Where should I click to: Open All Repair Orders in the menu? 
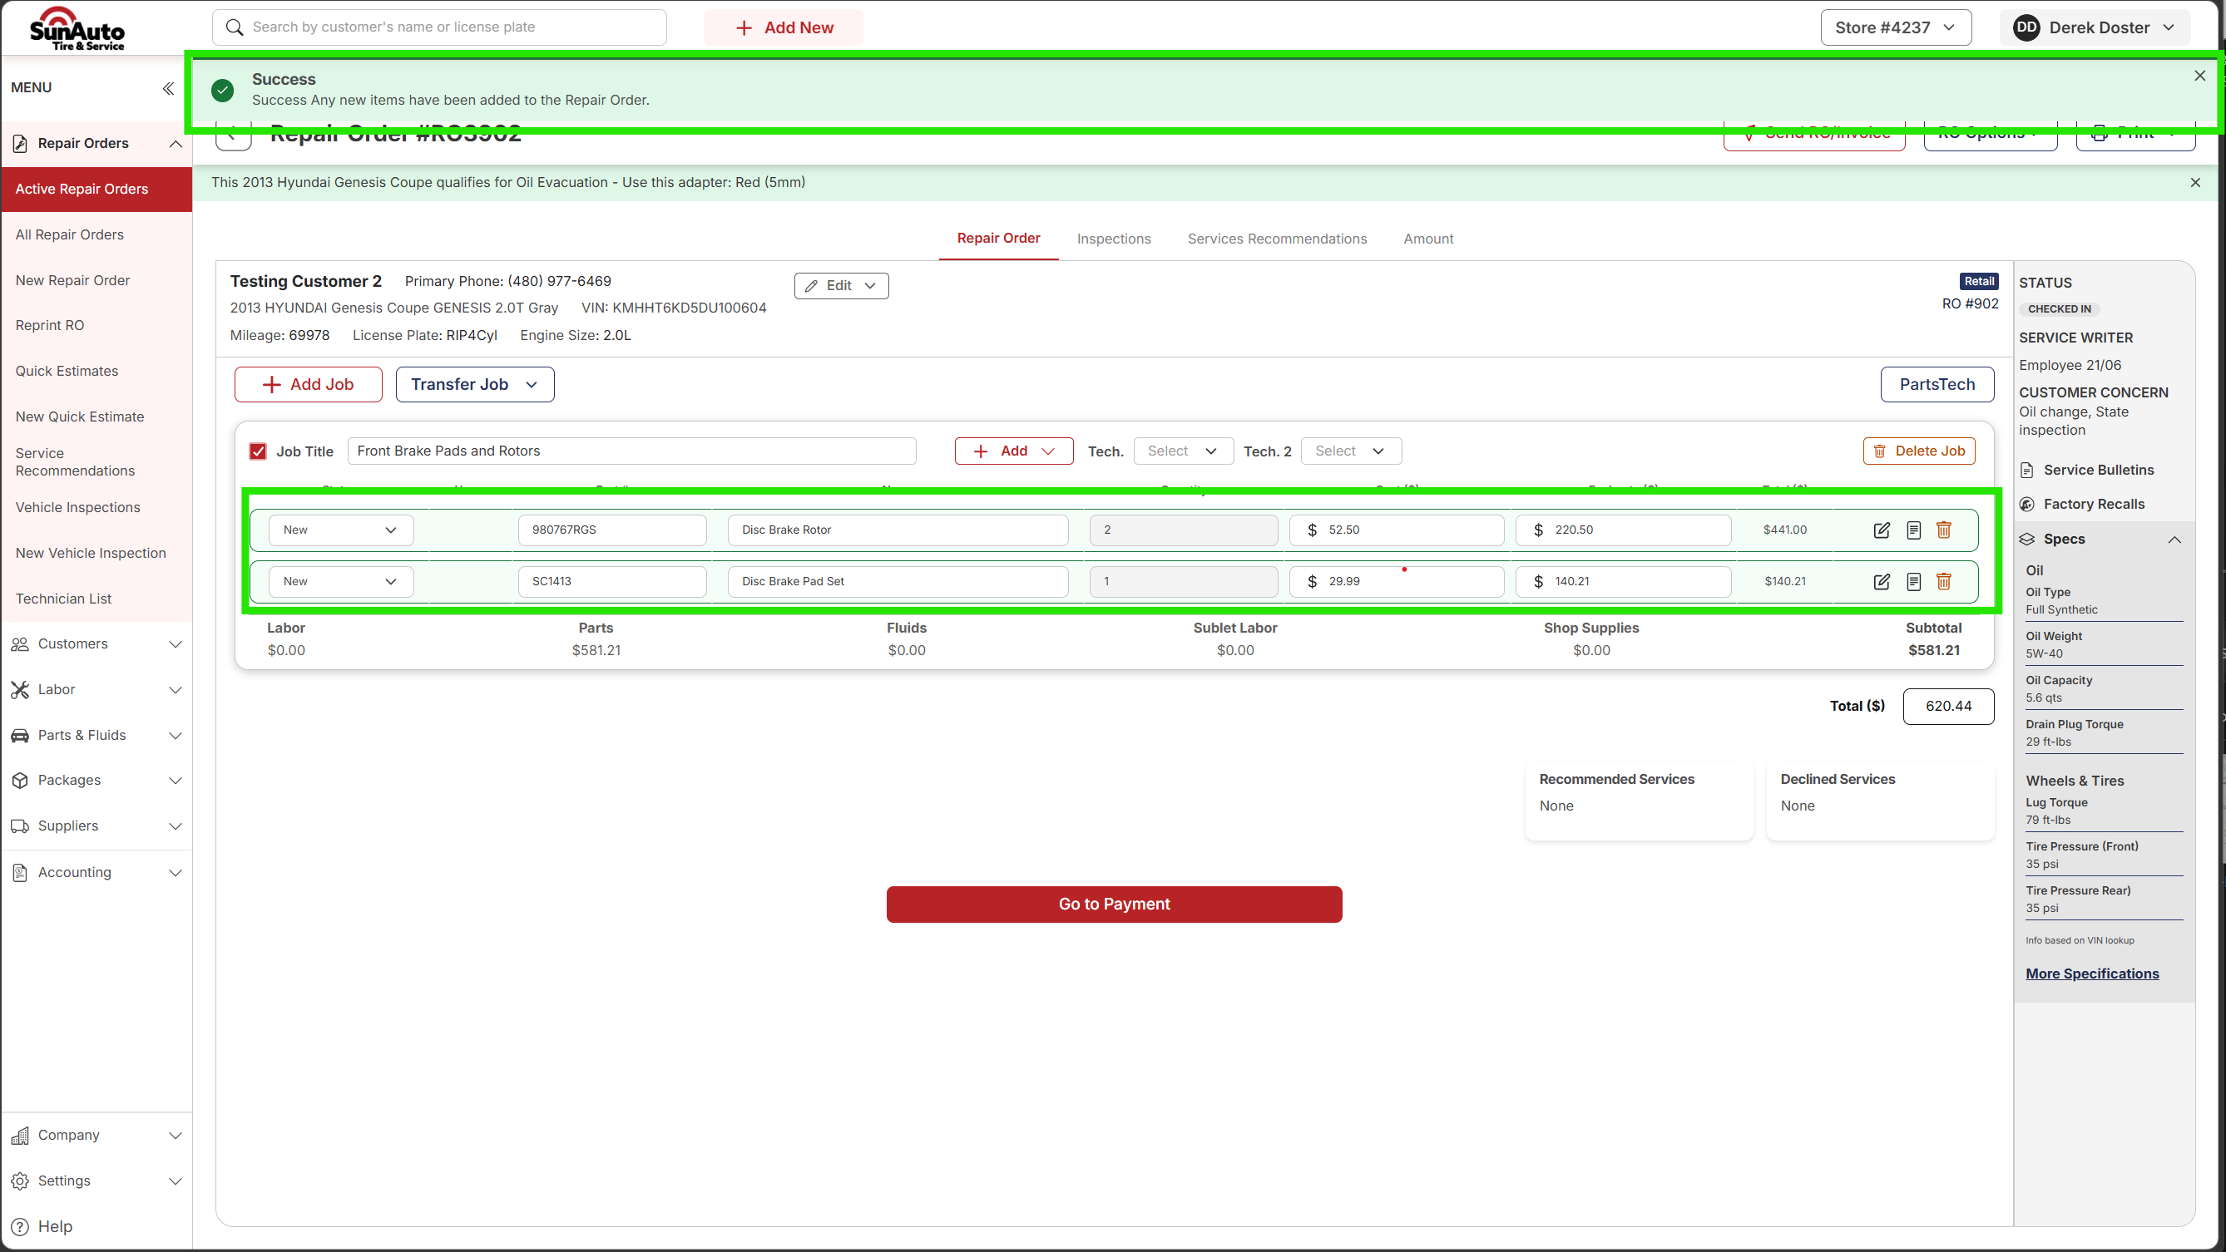pos(69,235)
